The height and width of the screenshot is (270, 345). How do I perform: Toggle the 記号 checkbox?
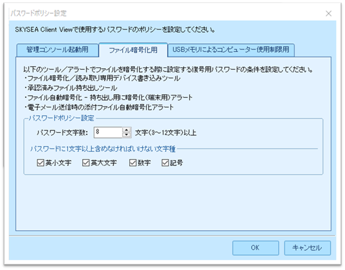pos(165,162)
